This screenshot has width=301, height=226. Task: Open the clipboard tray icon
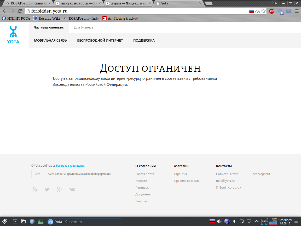pyautogui.click(x=242, y=221)
